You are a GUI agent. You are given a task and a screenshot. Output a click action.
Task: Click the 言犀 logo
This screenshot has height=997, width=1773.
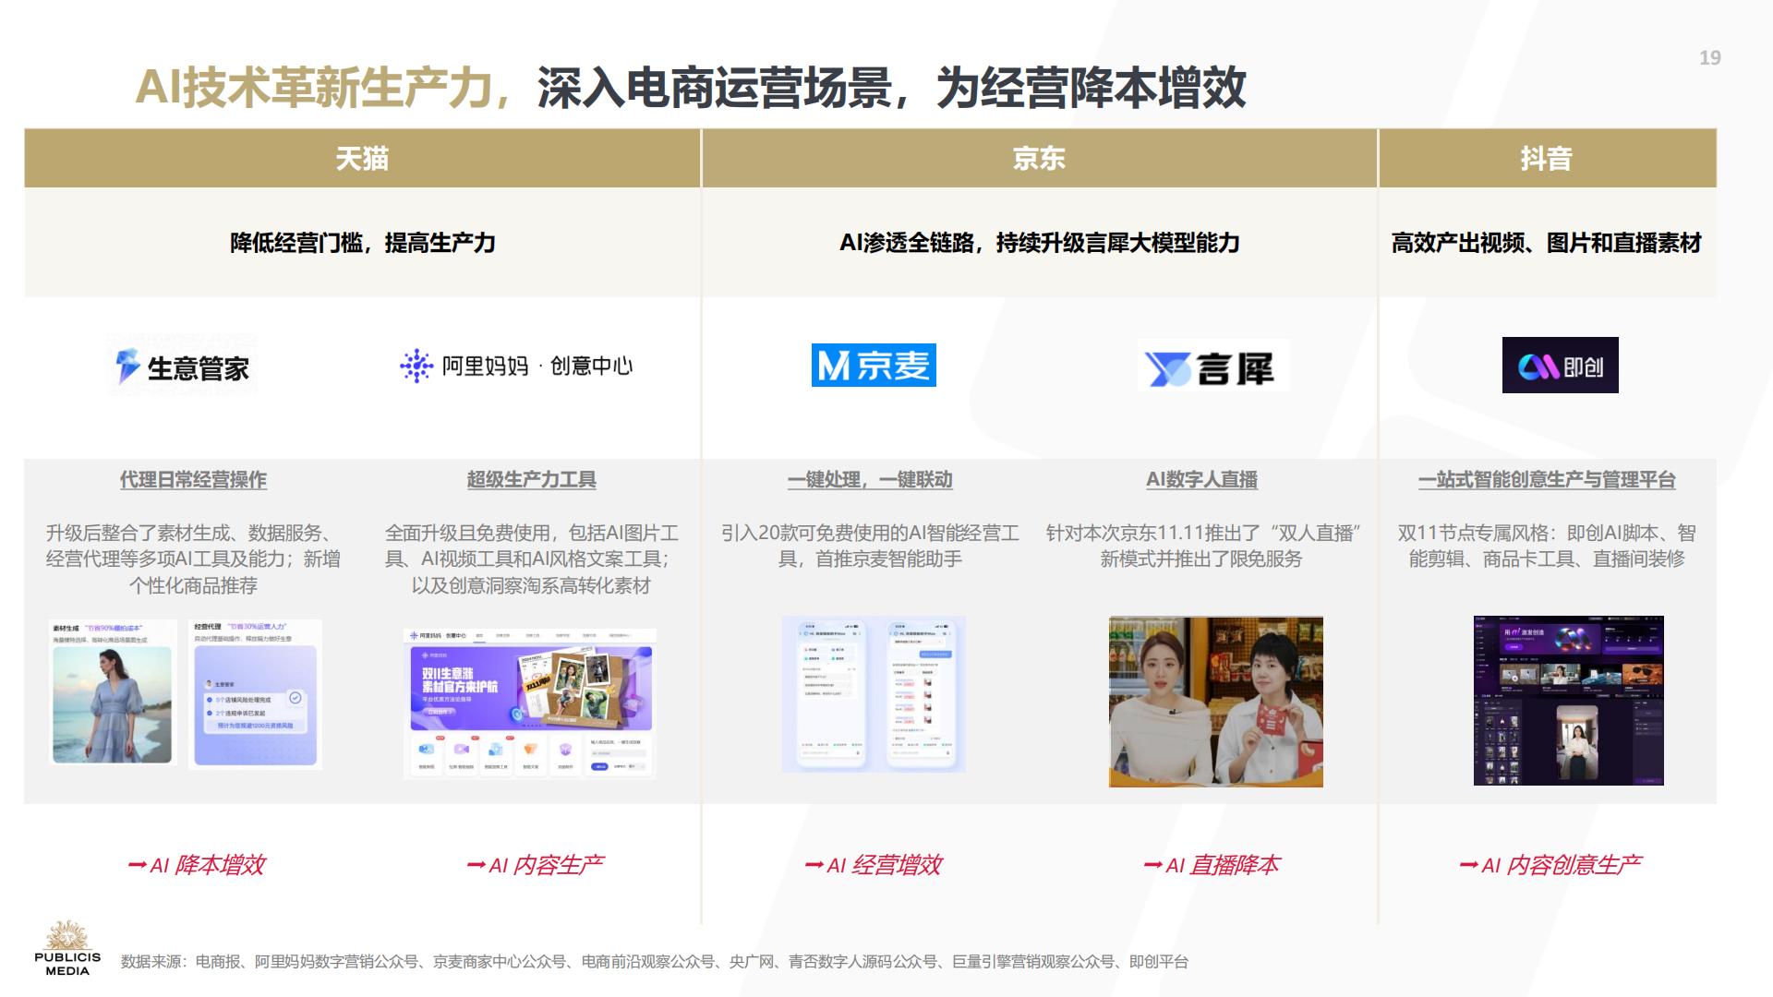click(1213, 366)
